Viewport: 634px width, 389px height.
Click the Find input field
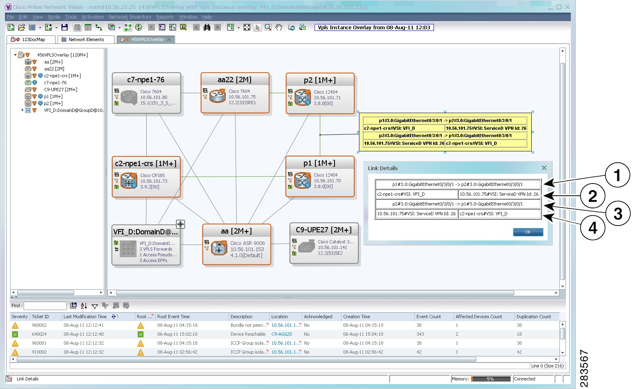(x=45, y=306)
